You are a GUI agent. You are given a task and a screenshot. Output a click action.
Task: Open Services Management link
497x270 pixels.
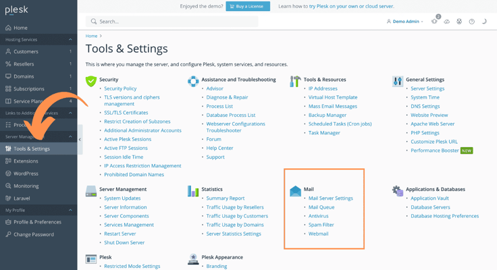(x=129, y=225)
